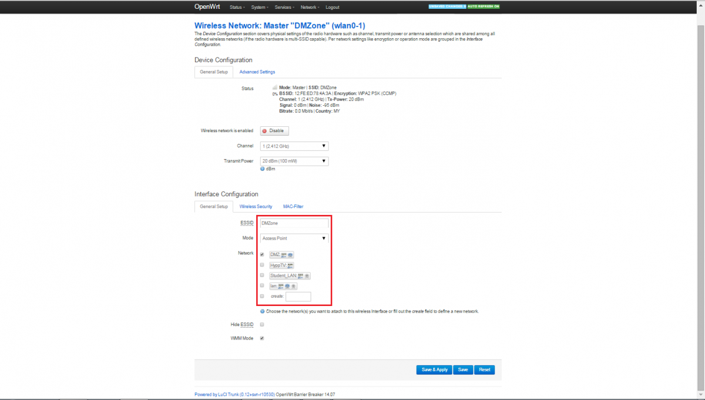Click the interface icon in DMZ badge
The height and width of the screenshot is (400, 705).
284,255
